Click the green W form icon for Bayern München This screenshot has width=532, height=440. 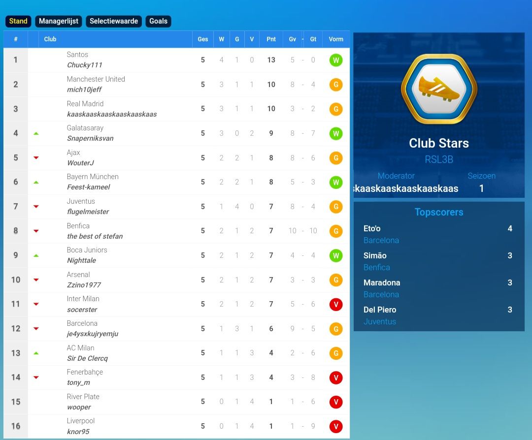(336, 183)
